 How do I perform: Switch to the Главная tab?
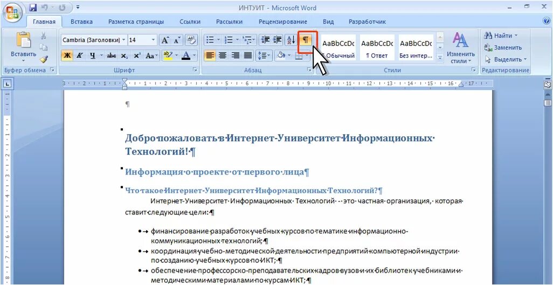44,22
